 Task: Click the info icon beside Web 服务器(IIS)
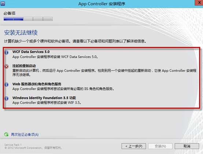(6, 84)
